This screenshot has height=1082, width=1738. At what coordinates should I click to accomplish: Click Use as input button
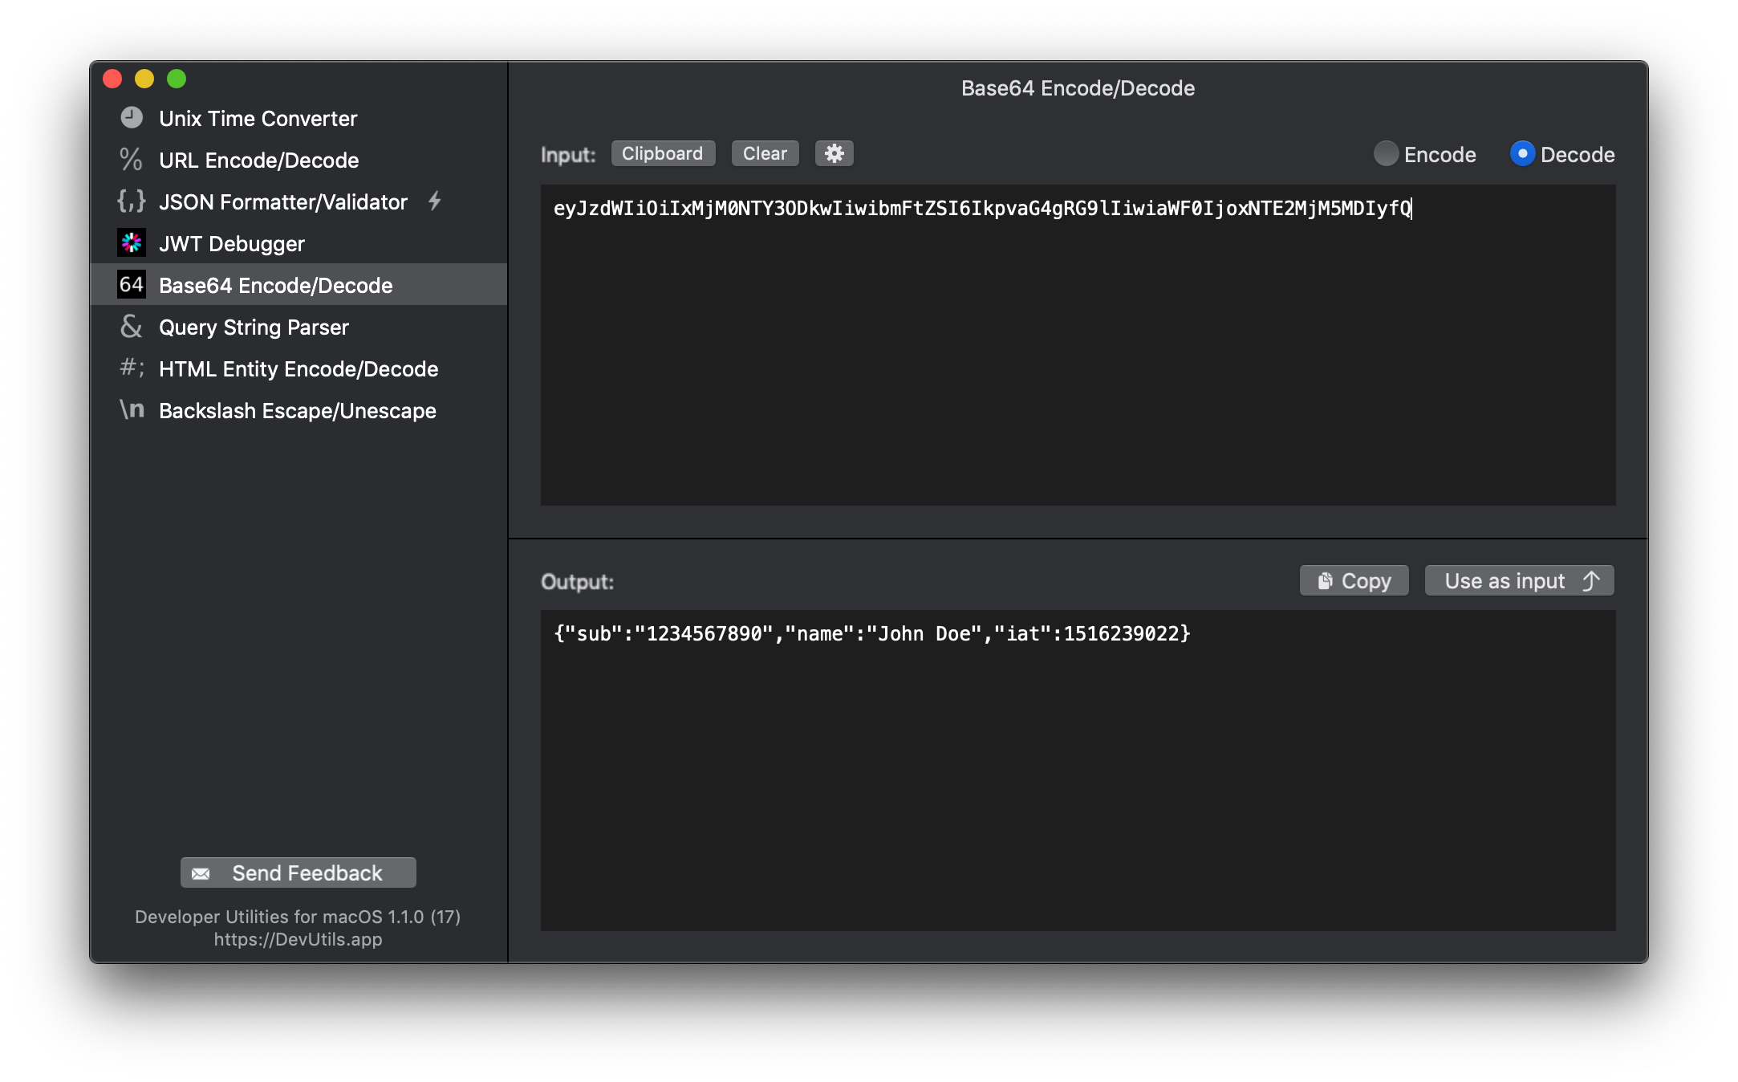tap(1520, 580)
